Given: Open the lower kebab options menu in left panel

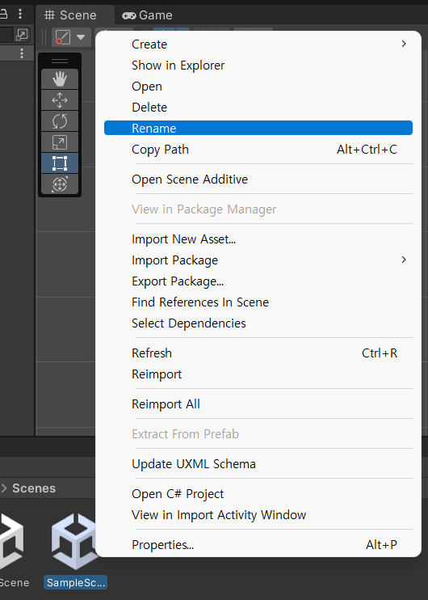Looking at the screenshot, I should 22,53.
